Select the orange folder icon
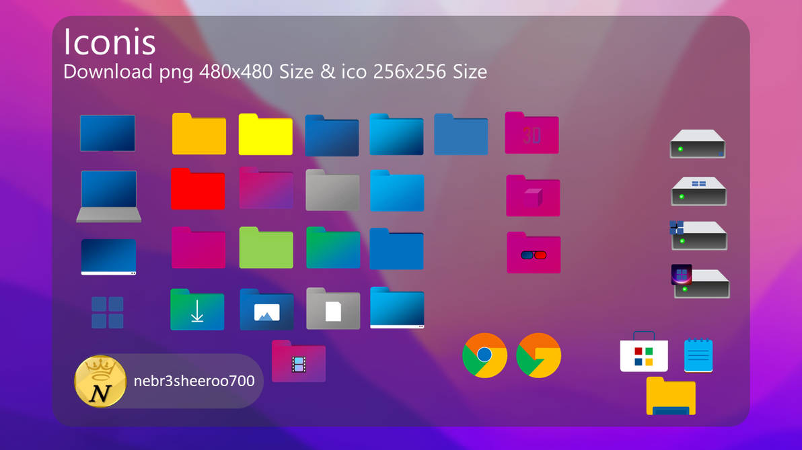The height and width of the screenshot is (450, 802). click(x=199, y=134)
